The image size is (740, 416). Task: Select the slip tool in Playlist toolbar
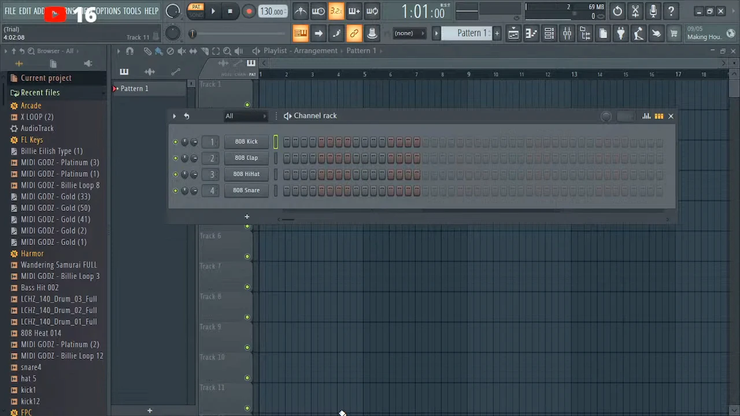pyautogui.click(x=193, y=51)
